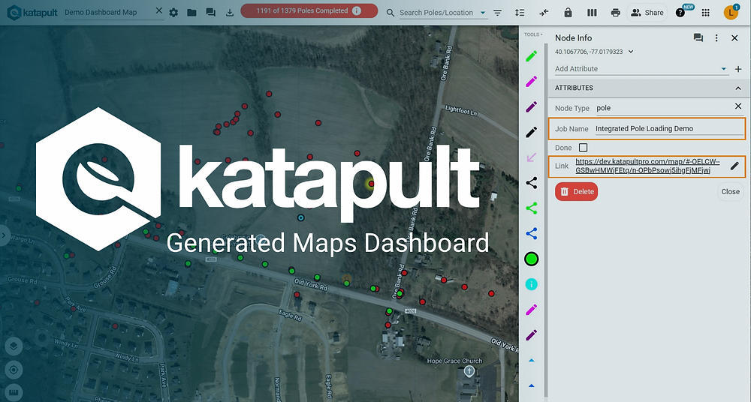Viewport: 751px width, 402px height.
Task: Open the filter list icon
Action: (498, 13)
